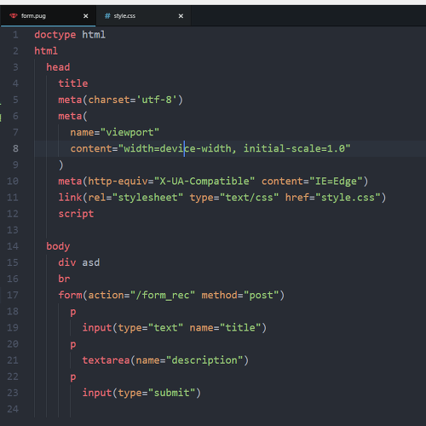Viewport: 426px width, 426px height.
Task: Click the pug file icon on form.pug tab
Action: pos(14,15)
